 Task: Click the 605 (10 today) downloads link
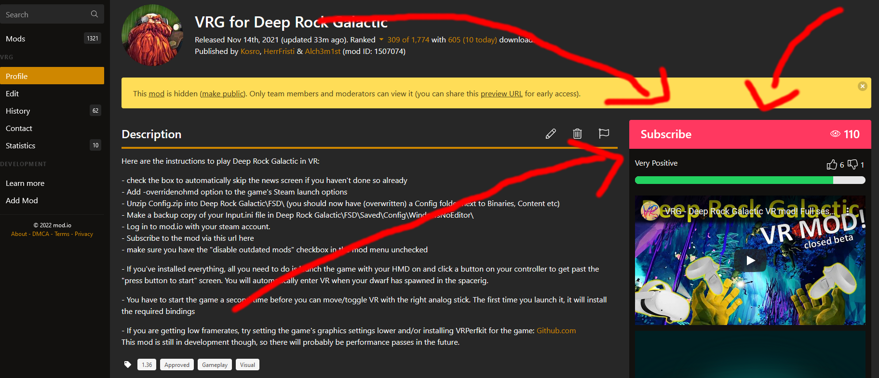[473, 39]
